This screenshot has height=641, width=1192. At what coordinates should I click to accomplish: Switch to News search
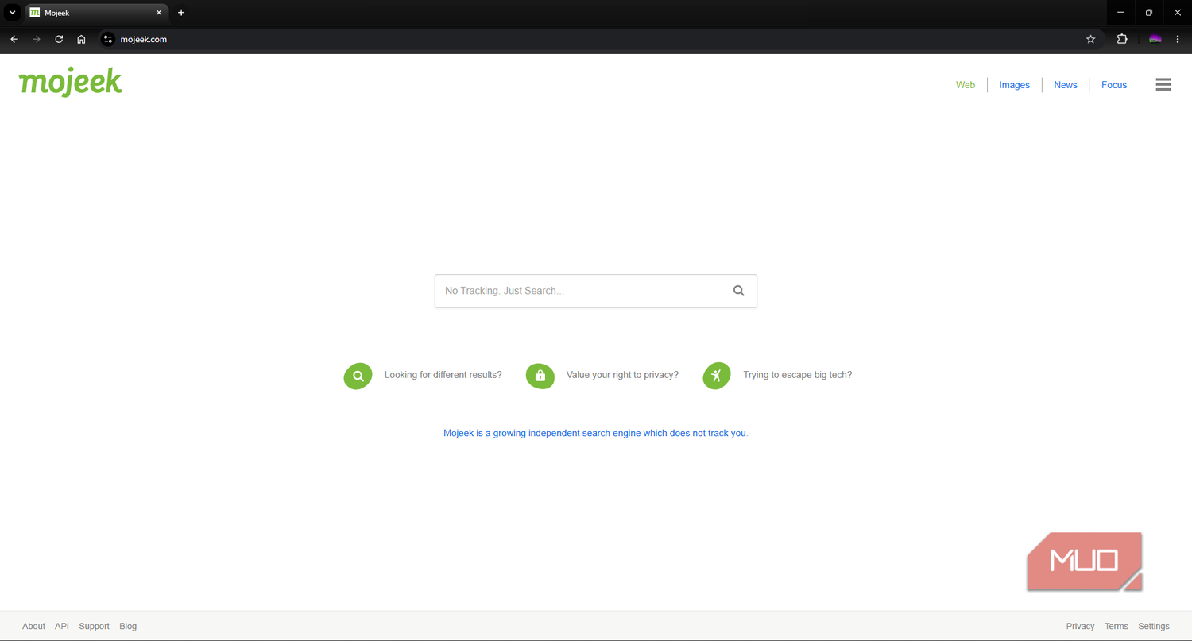pyautogui.click(x=1066, y=85)
